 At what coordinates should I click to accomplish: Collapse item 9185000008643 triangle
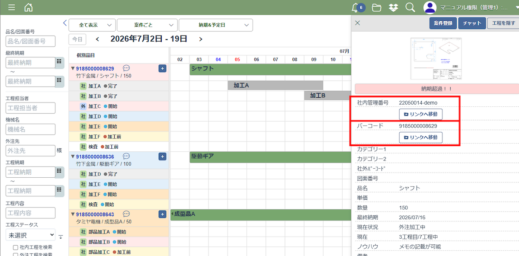(73, 214)
